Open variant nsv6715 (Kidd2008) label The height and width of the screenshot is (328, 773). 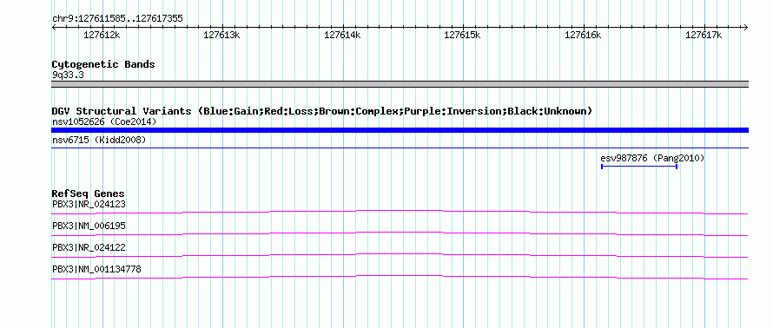[x=99, y=141]
